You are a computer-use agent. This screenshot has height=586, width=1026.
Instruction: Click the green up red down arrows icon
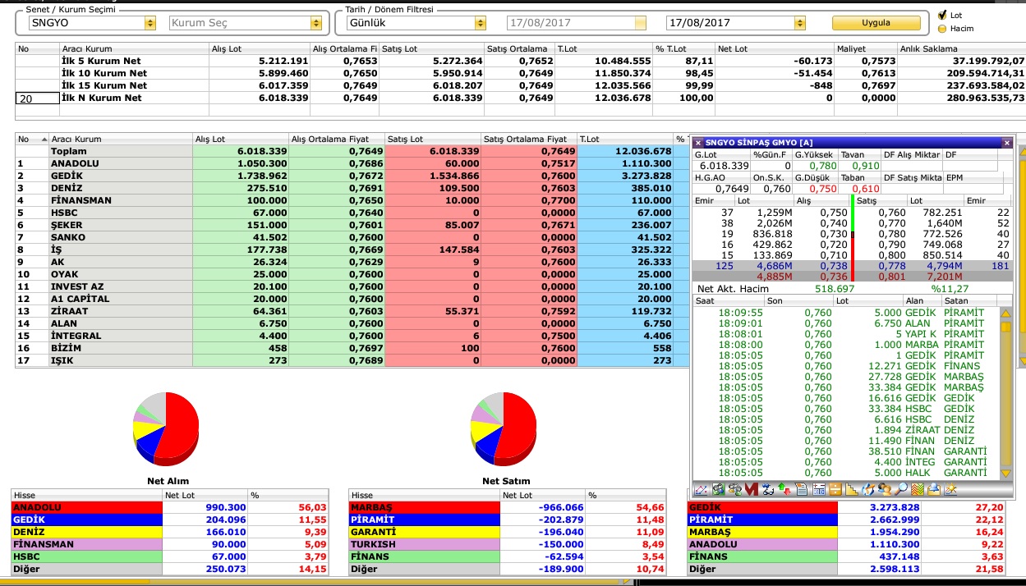(784, 490)
